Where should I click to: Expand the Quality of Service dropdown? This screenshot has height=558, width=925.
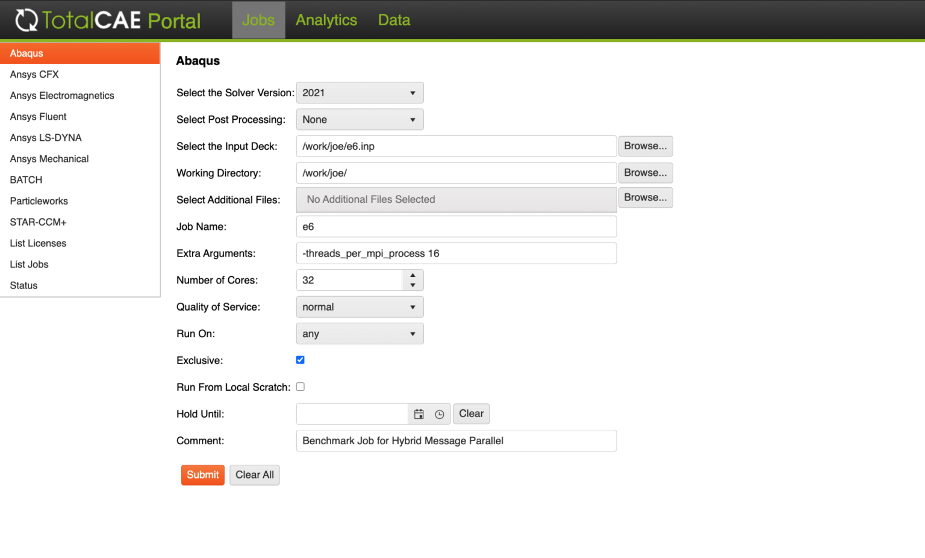point(360,307)
